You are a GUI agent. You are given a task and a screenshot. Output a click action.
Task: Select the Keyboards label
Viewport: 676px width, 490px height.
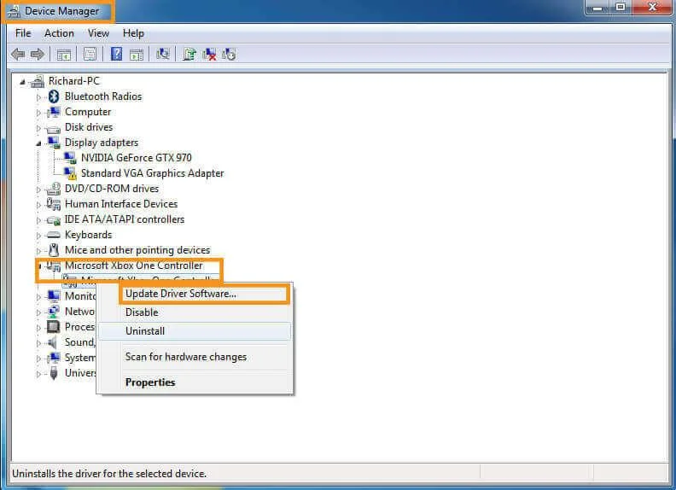pos(89,235)
